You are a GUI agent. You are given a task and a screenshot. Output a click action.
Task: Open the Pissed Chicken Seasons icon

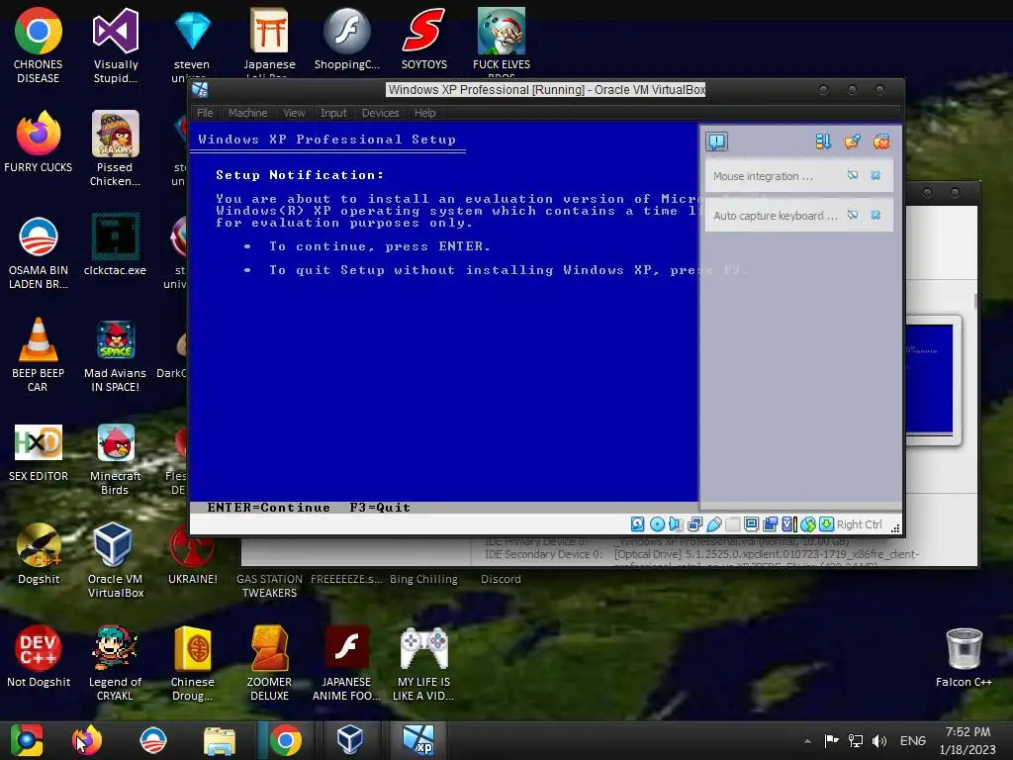pyautogui.click(x=115, y=148)
